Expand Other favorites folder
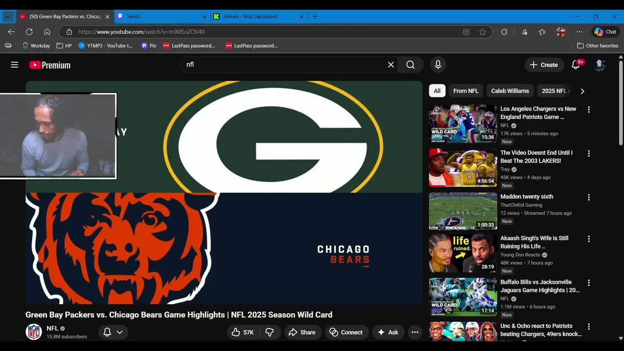Viewport: 624px width, 351px height. (x=598, y=46)
